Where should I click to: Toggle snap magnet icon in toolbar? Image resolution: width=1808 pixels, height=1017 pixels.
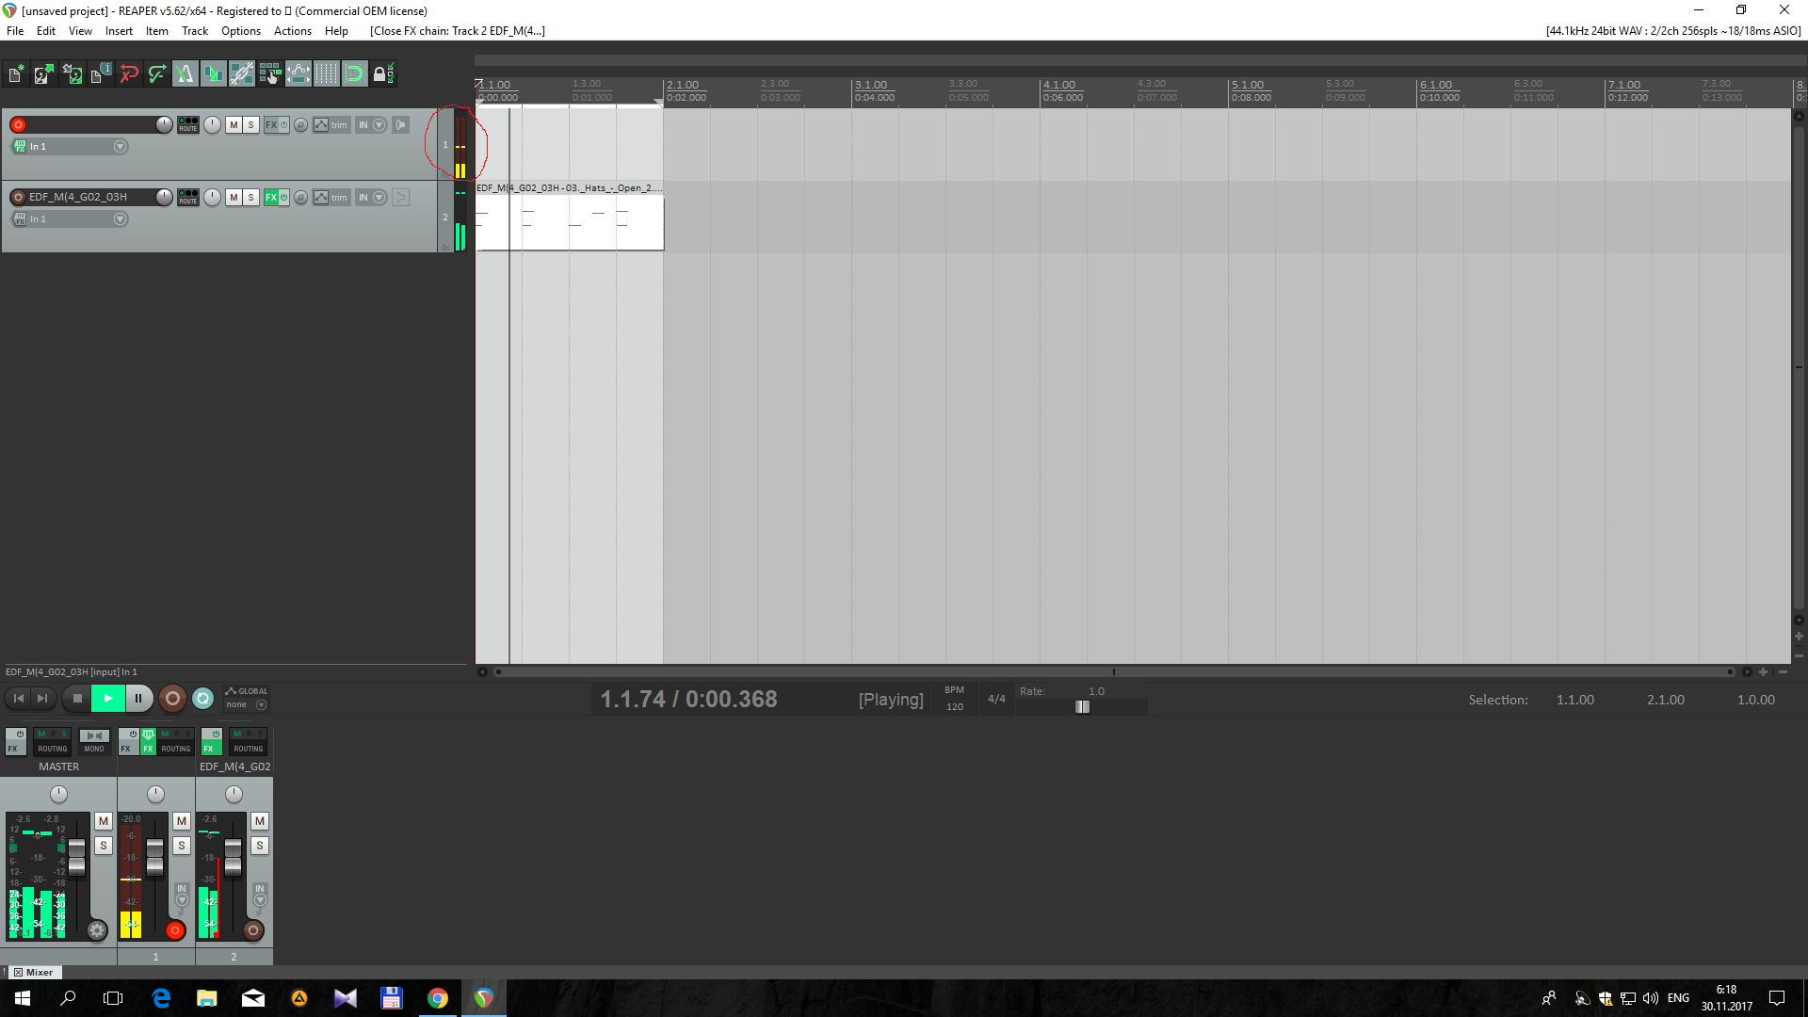tap(355, 74)
